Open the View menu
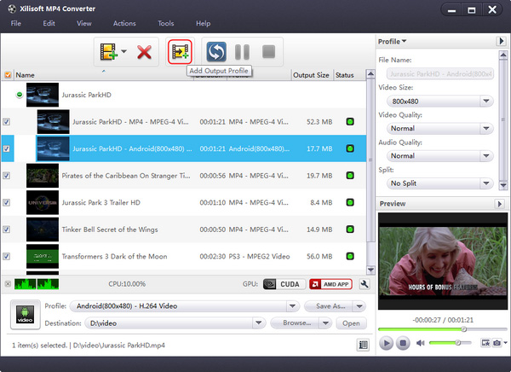The height and width of the screenshot is (372, 511). tap(84, 24)
